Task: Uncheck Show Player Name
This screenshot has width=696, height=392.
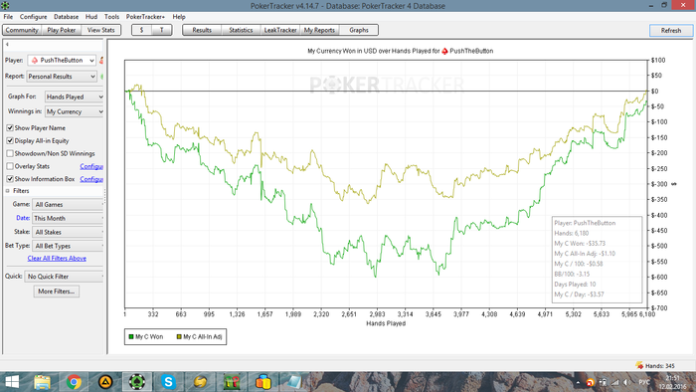Action: 10,128
